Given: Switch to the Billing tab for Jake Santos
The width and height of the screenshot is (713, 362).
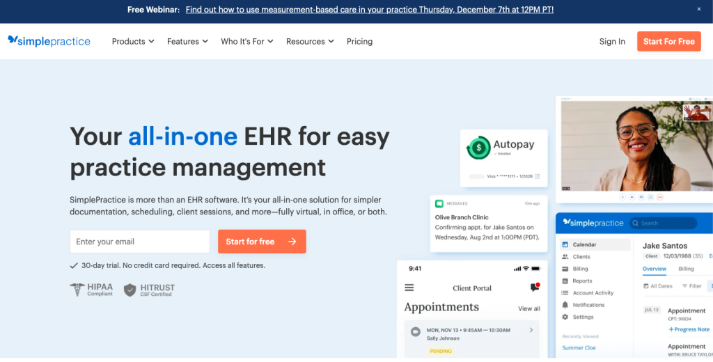Looking at the screenshot, I should 686,269.
